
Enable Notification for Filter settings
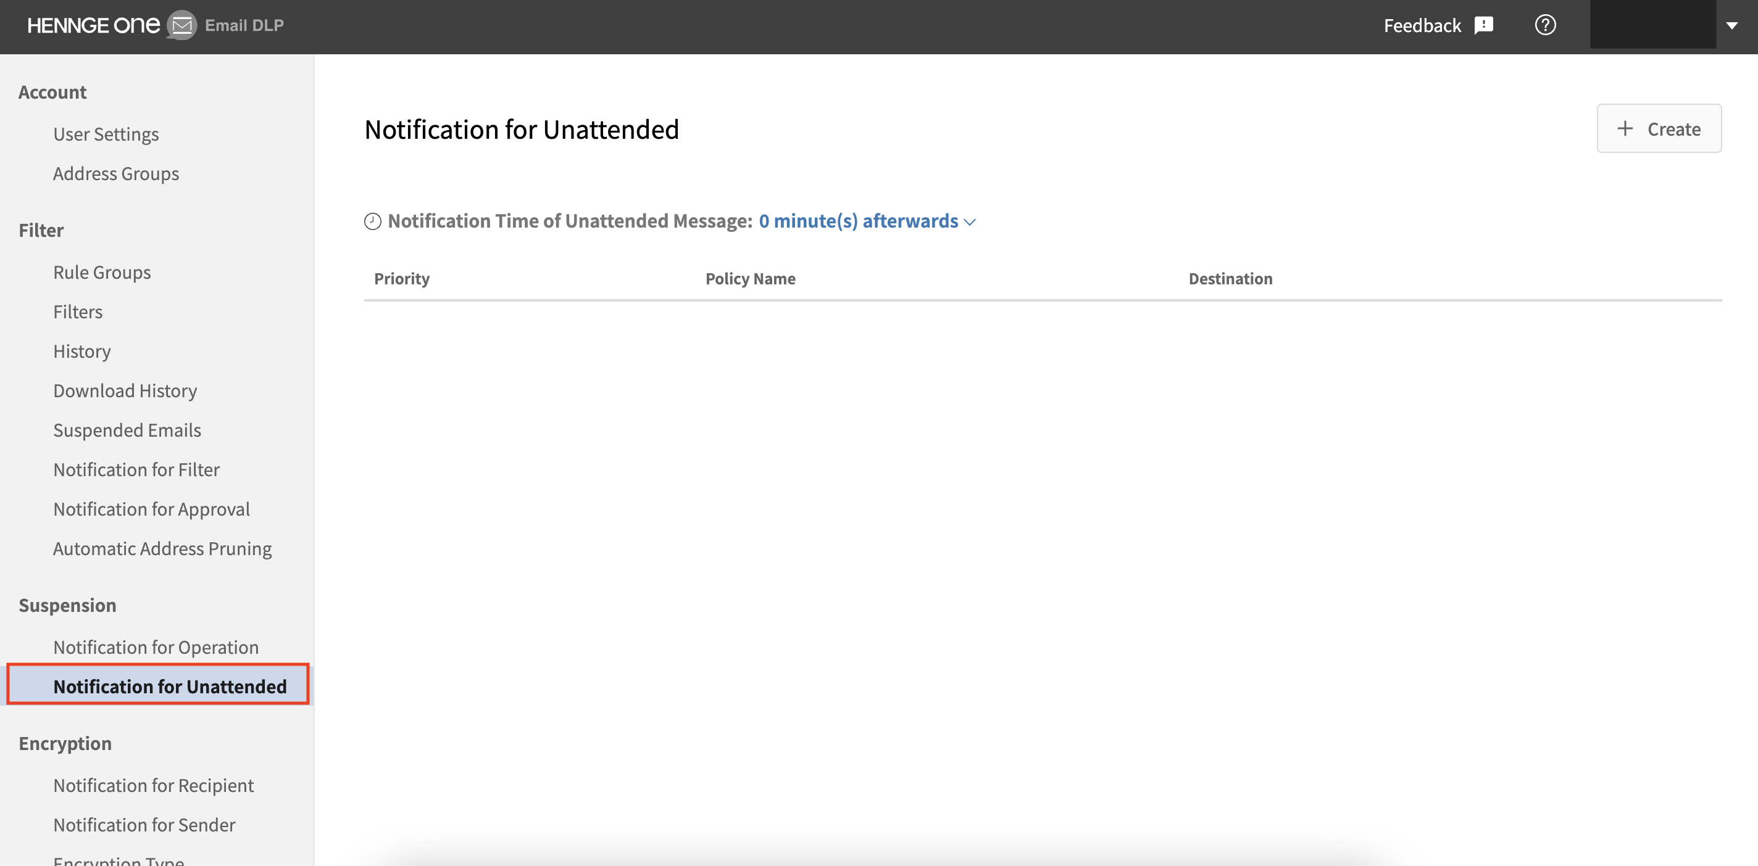[x=136, y=469]
